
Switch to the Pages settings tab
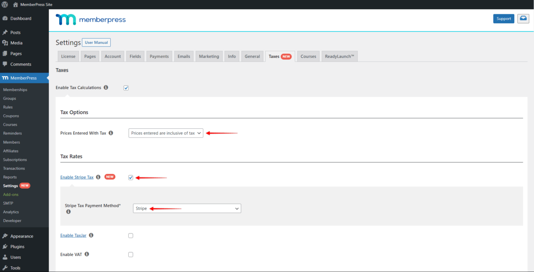click(x=90, y=56)
